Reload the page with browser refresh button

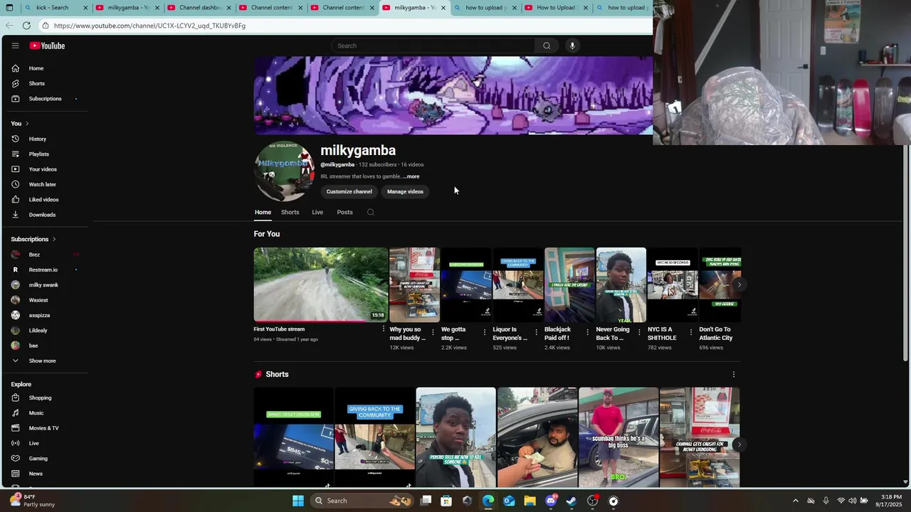(x=26, y=26)
